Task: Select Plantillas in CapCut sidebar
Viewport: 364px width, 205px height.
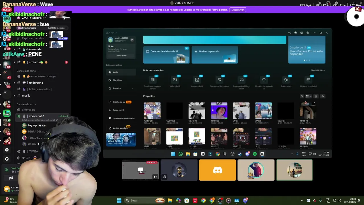Action: (x=121, y=80)
